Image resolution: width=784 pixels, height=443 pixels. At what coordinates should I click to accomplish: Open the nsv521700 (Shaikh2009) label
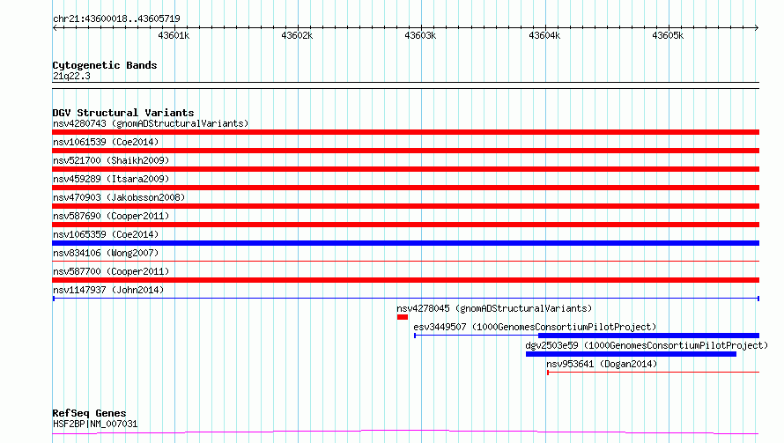tap(111, 160)
